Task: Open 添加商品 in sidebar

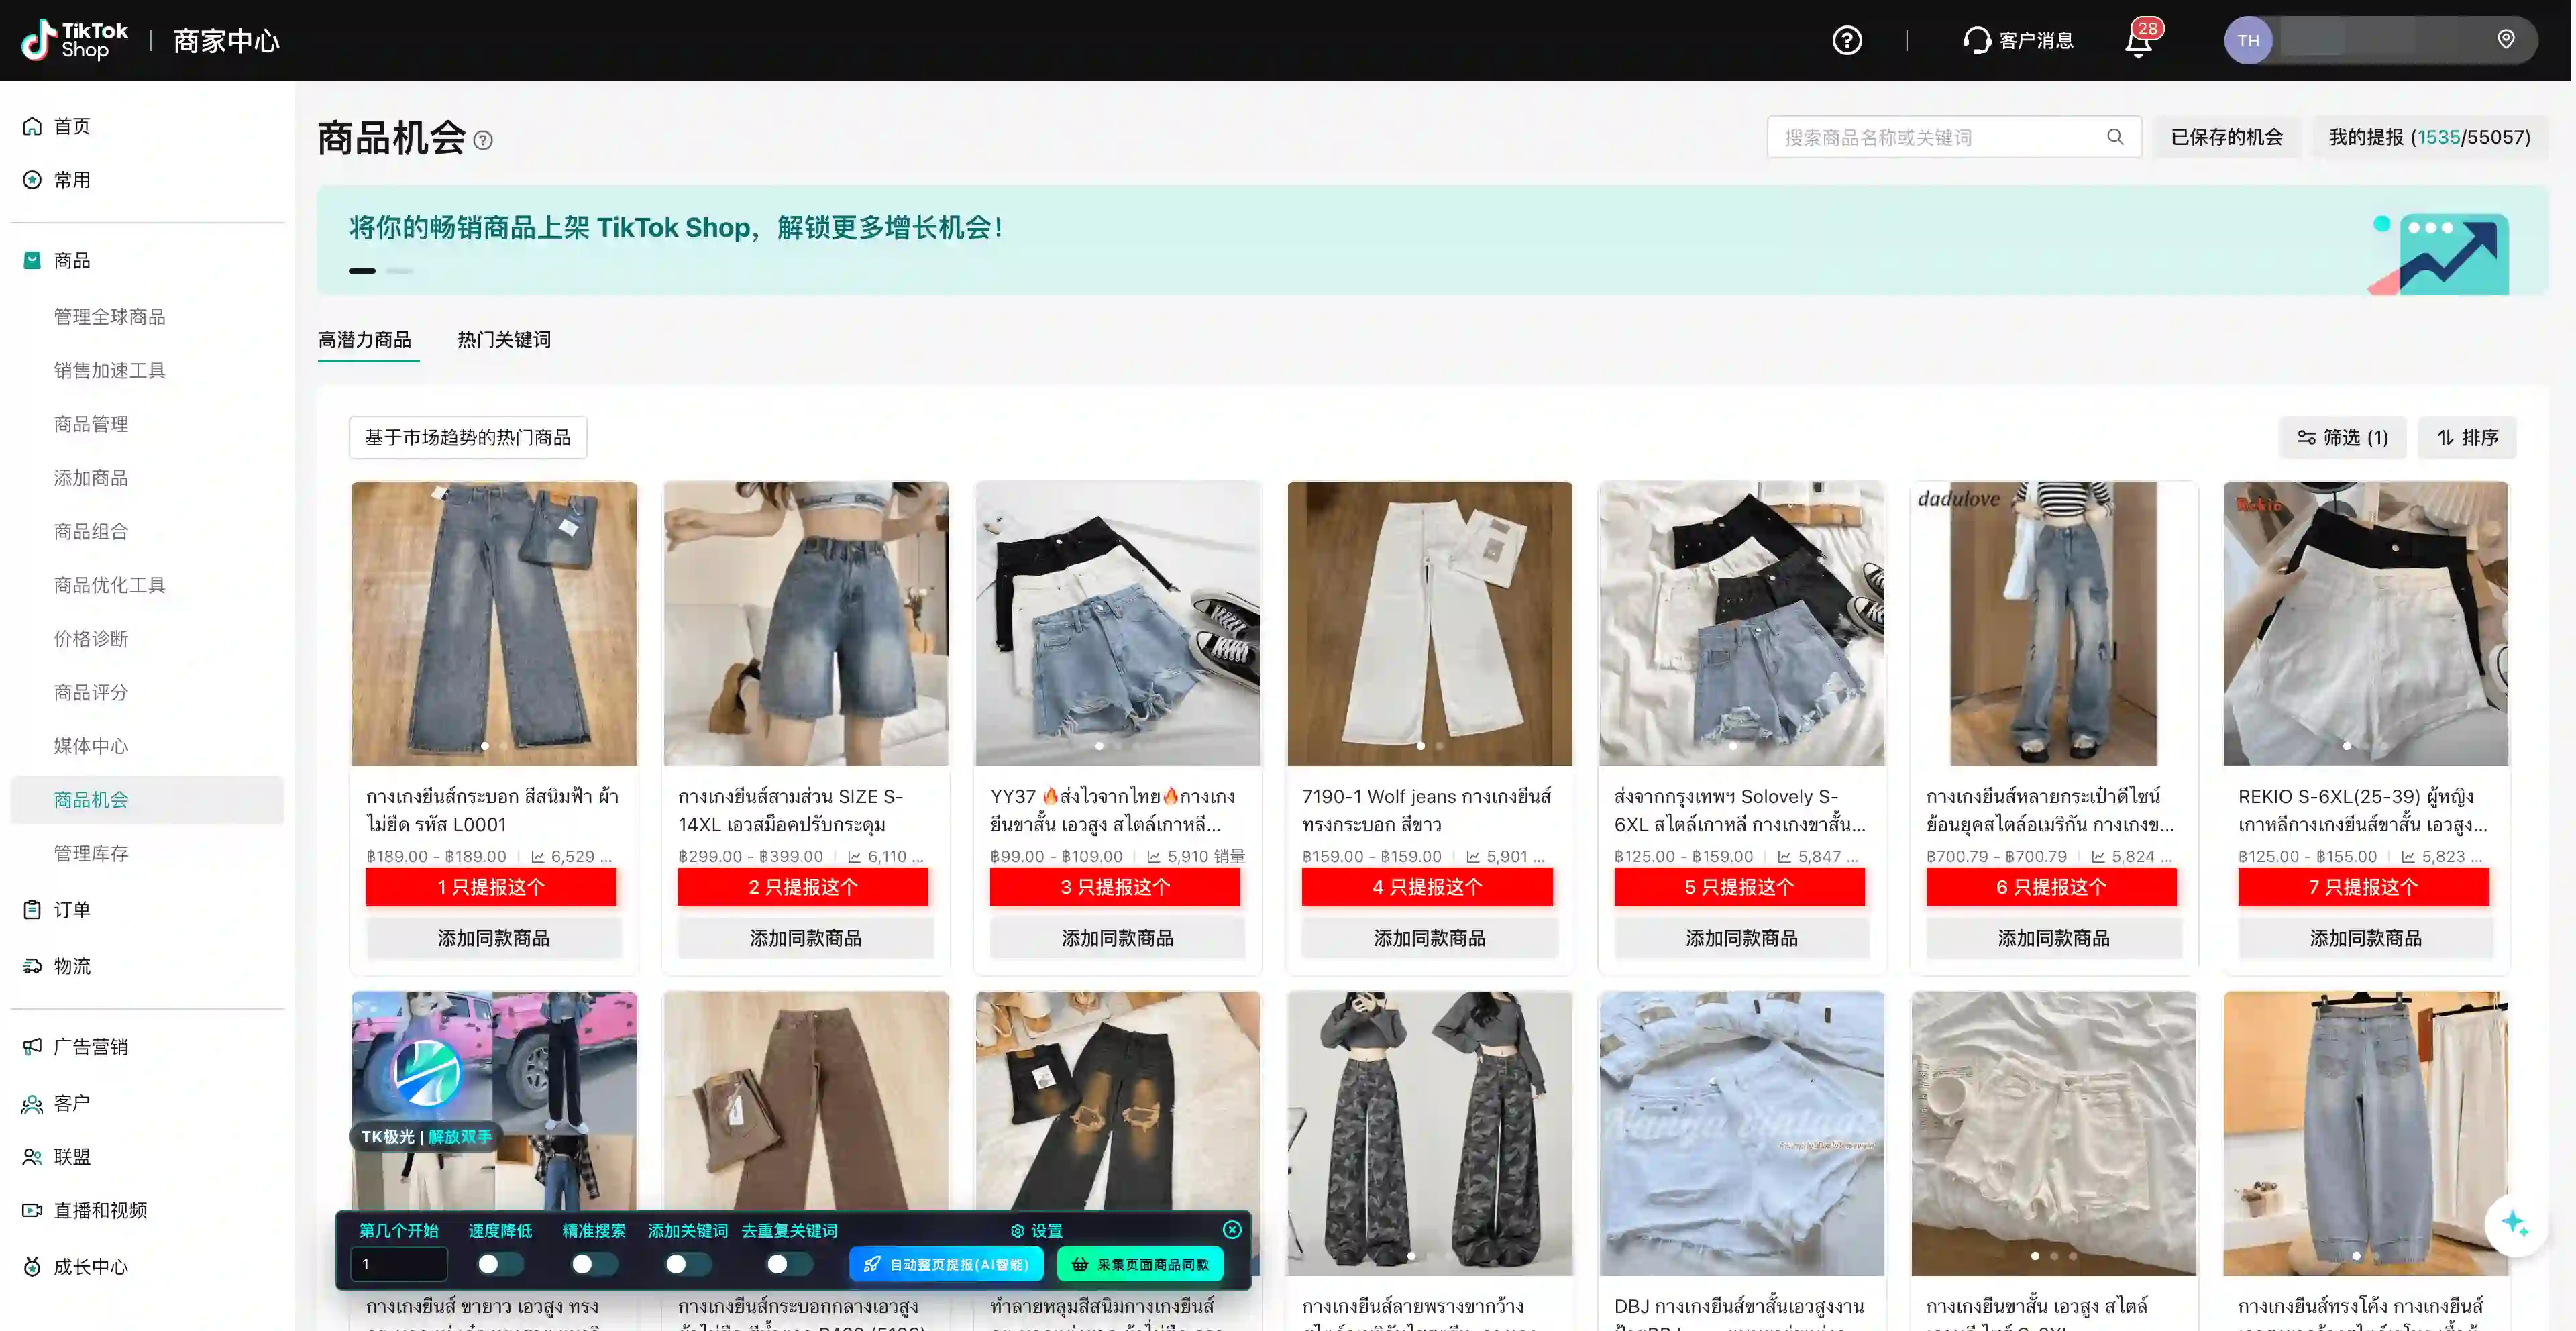Action: pos(91,478)
